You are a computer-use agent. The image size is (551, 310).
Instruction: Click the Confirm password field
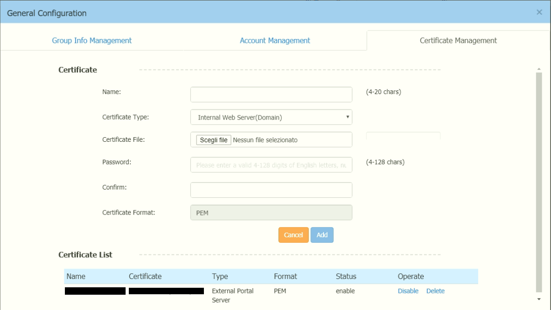click(271, 190)
